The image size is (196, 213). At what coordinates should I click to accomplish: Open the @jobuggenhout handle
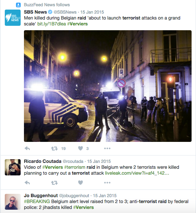coord(74,196)
